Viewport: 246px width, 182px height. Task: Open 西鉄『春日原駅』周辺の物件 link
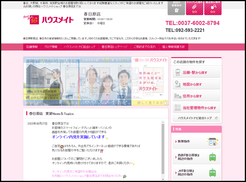coord(196,157)
